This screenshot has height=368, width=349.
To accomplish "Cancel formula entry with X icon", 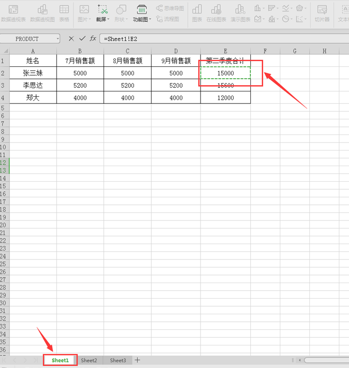I will click(x=71, y=39).
